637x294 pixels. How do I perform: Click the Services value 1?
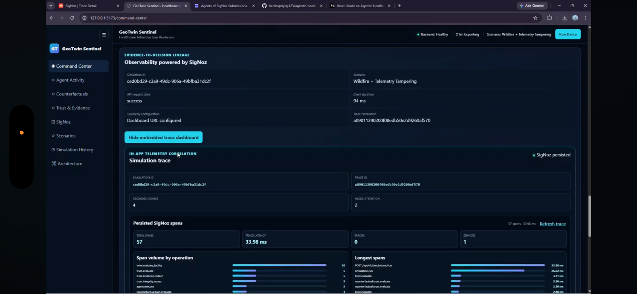[x=465, y=242]
